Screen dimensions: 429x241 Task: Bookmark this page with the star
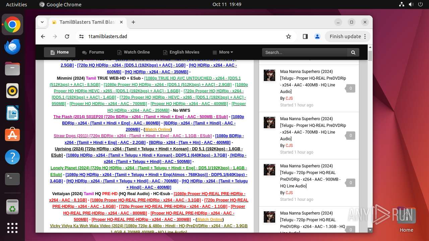[289, 36]
